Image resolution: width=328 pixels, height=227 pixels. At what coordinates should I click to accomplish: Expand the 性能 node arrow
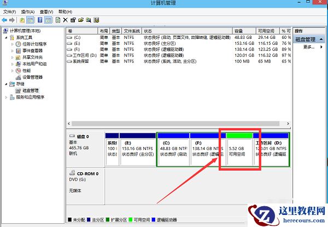[13, 71]
